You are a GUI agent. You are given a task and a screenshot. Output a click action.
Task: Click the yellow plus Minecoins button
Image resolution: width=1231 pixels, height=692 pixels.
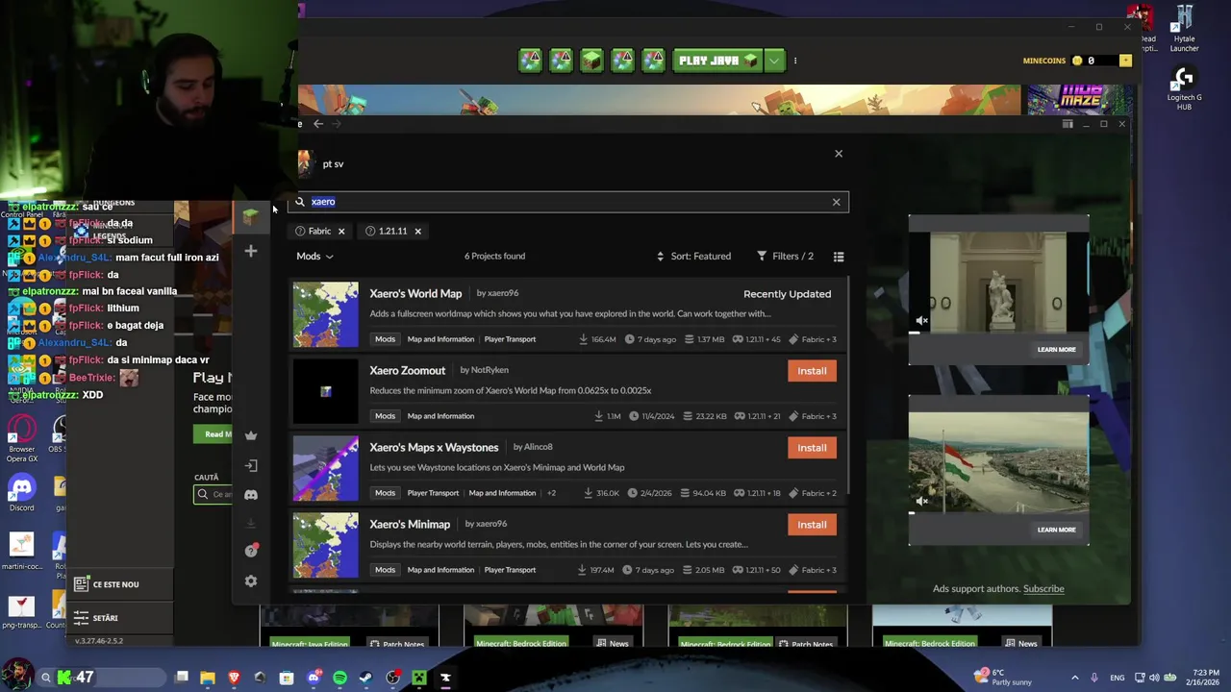1125,61
